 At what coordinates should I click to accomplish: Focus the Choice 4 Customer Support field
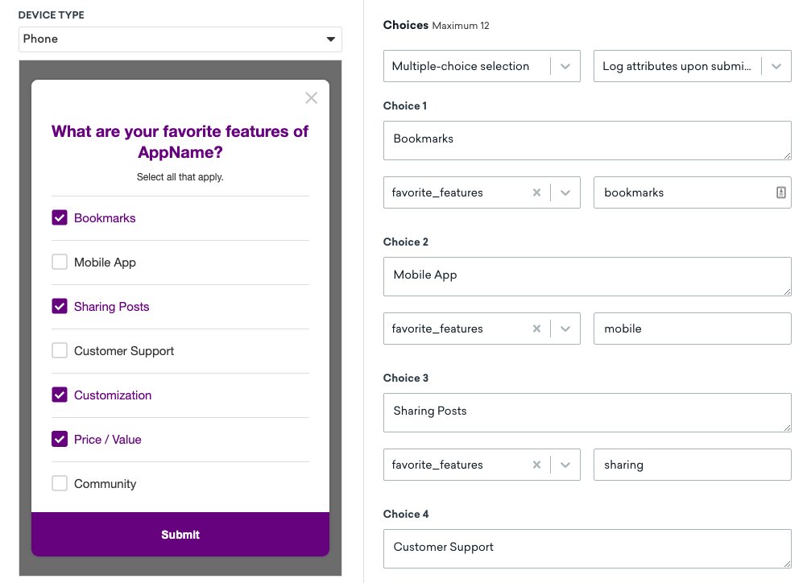[587, 548]
